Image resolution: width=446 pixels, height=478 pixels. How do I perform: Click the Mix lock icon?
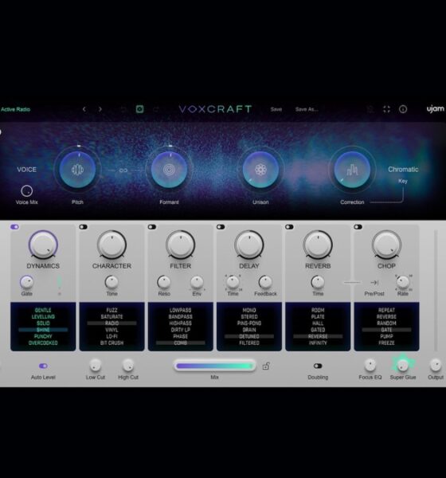(x=266, y=366)
